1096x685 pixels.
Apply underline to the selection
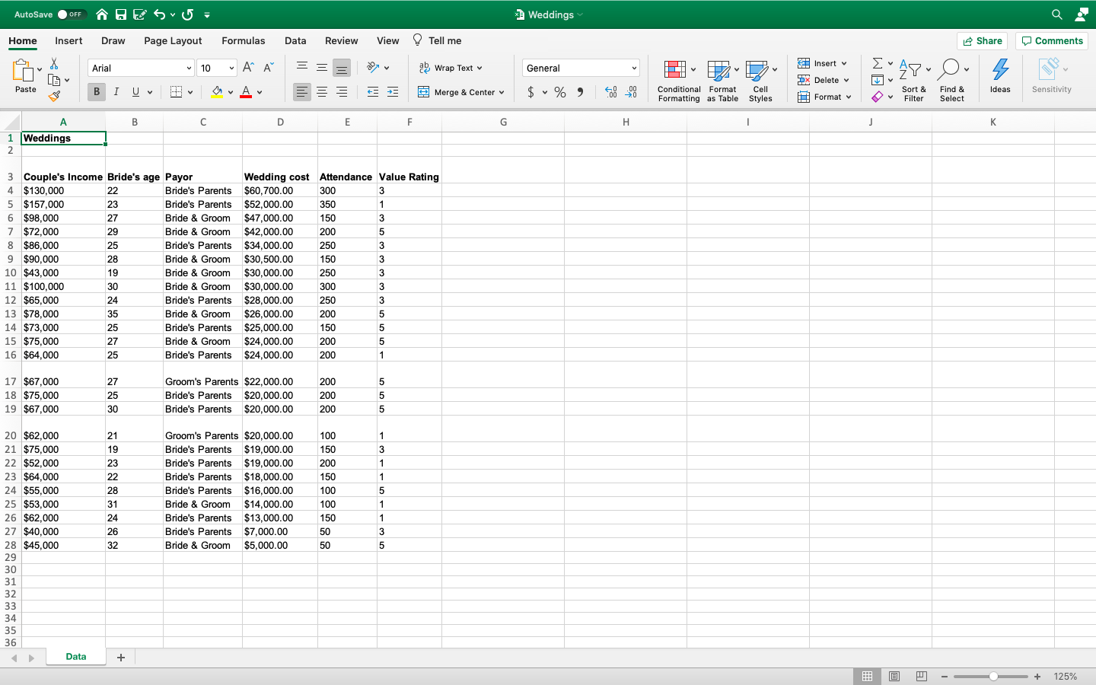pos(134,91)
